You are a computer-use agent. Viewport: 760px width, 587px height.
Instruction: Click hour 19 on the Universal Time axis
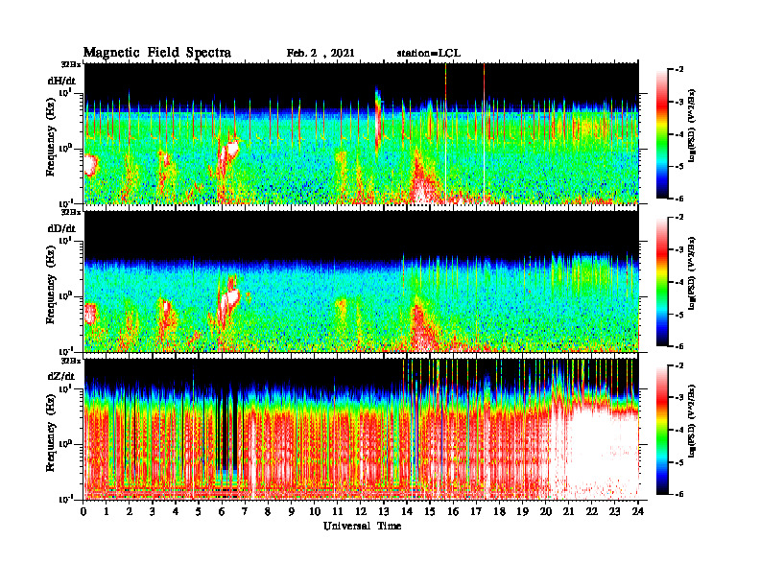522,511
